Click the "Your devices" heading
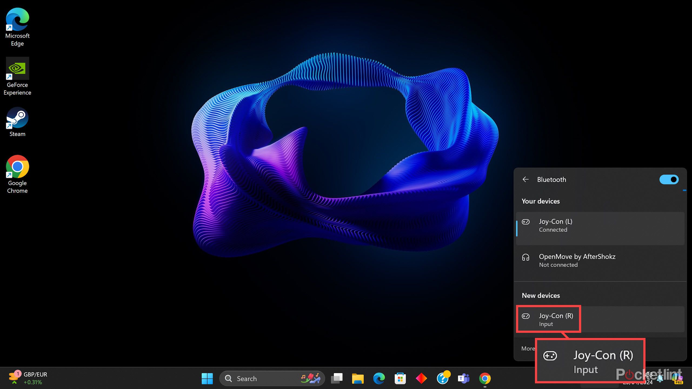 tap(541, 201)
